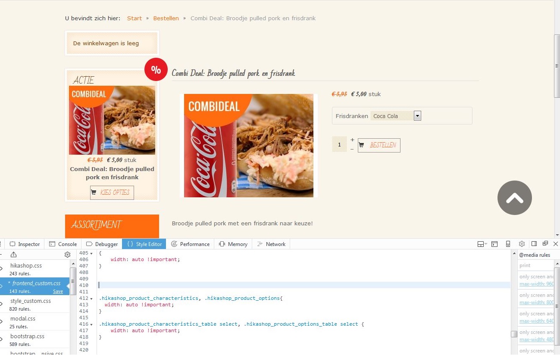The width and height of the screenshot is (560, 355).
Task: Switch to the Network tab
Action: coord(271,244)
